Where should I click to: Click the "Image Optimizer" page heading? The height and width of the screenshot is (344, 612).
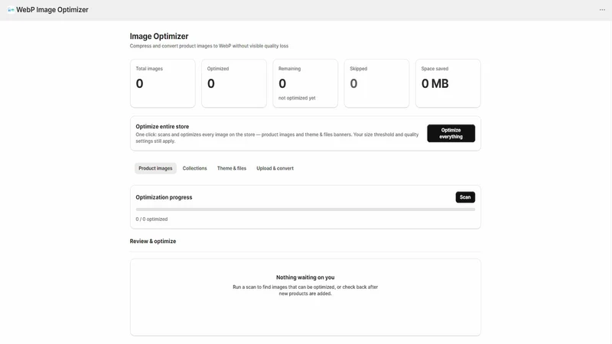(159, 36)
